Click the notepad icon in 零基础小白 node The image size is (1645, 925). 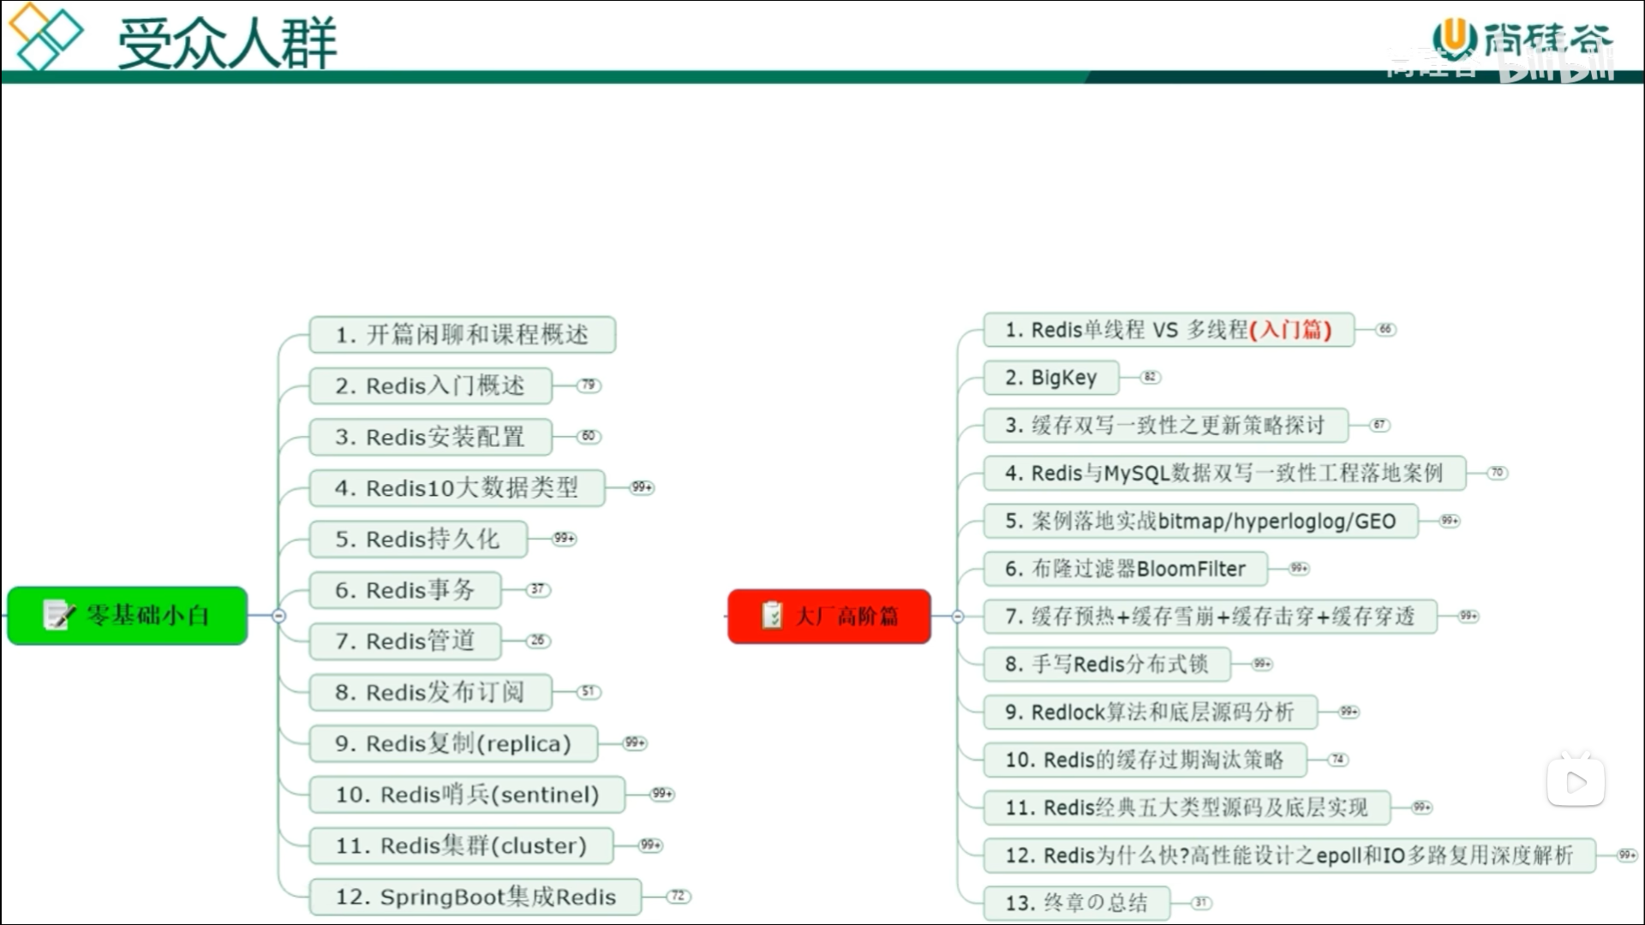pos(58,615)
